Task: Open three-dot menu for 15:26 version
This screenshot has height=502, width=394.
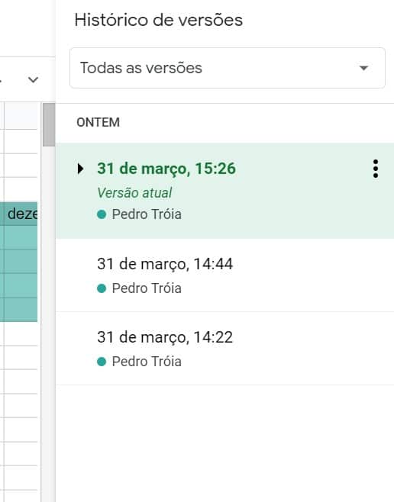Action: (376, 169)
